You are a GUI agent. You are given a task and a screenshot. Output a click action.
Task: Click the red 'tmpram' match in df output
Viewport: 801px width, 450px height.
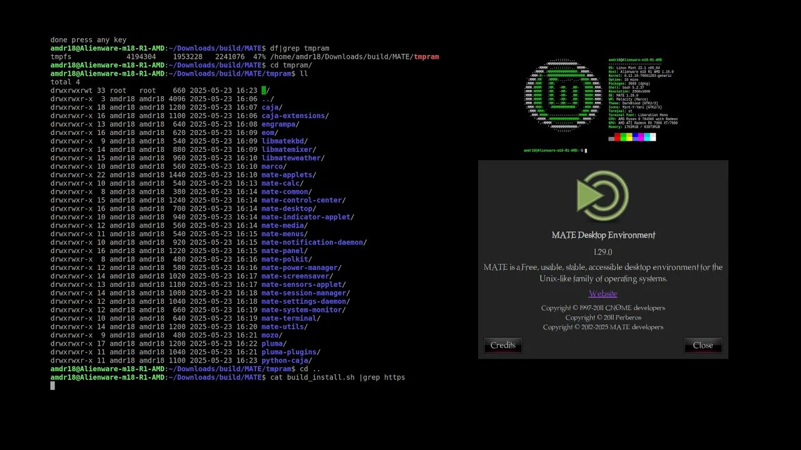(426, 57)
